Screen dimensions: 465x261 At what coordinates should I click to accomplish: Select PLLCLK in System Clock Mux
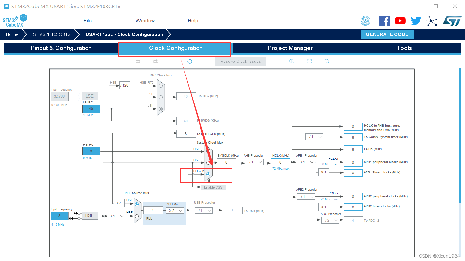pyautogui.click(x=208, y=174)
